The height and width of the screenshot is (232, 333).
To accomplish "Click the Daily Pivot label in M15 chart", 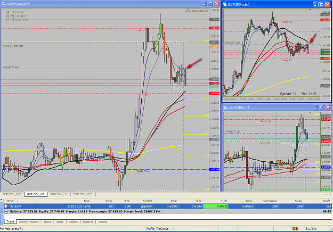I will coord(143,171).
